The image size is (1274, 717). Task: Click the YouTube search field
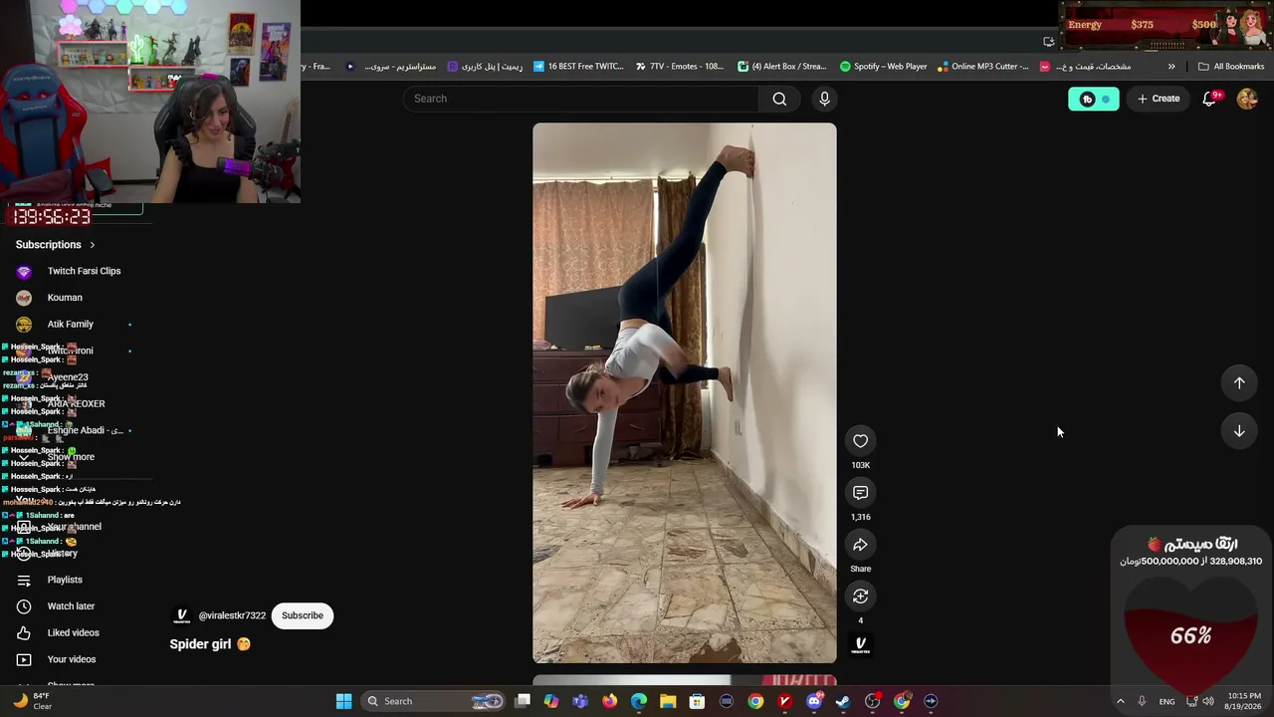pyautogui.click(x=580, y=99)
